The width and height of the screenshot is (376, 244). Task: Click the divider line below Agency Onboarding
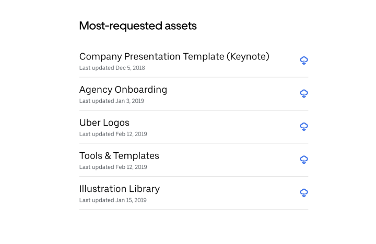point(194,110)
